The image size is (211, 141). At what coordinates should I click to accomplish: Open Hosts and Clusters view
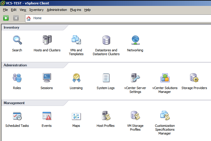47,40
